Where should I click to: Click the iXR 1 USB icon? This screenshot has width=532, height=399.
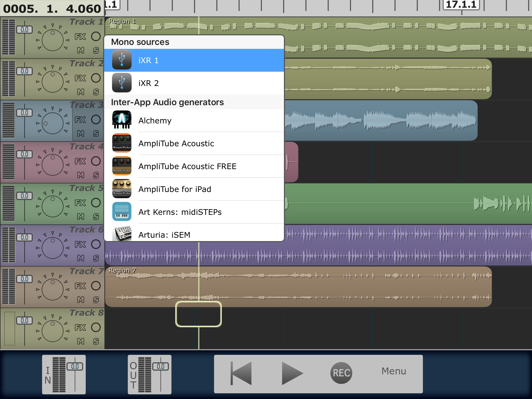[122, 60]
